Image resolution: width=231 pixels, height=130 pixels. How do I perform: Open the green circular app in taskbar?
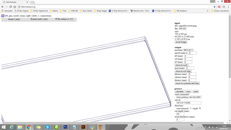pos(56,127)
